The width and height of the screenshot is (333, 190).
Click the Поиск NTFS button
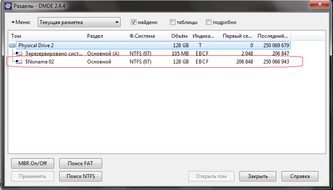pos(81,176)
